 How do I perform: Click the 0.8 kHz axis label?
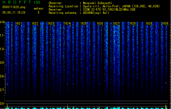[x=2, y=76]
